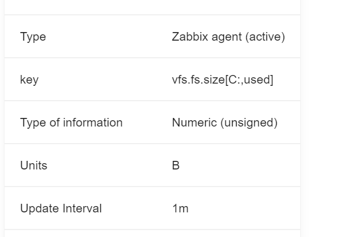Click the 'Update Interval' label
Image resolution: width=342 pixels, height=237 pixels.
pyautogui.click(x=61, y=208)
